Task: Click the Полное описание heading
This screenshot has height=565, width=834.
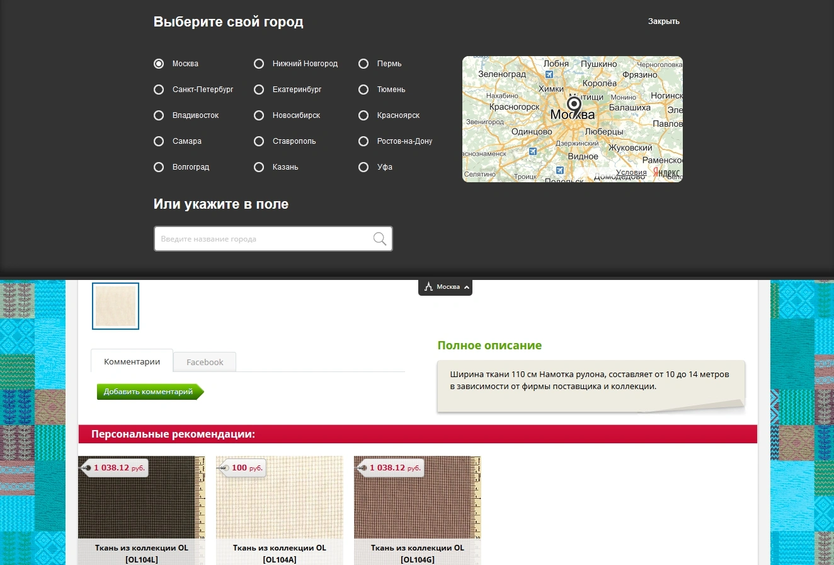Action: [489, 346]
